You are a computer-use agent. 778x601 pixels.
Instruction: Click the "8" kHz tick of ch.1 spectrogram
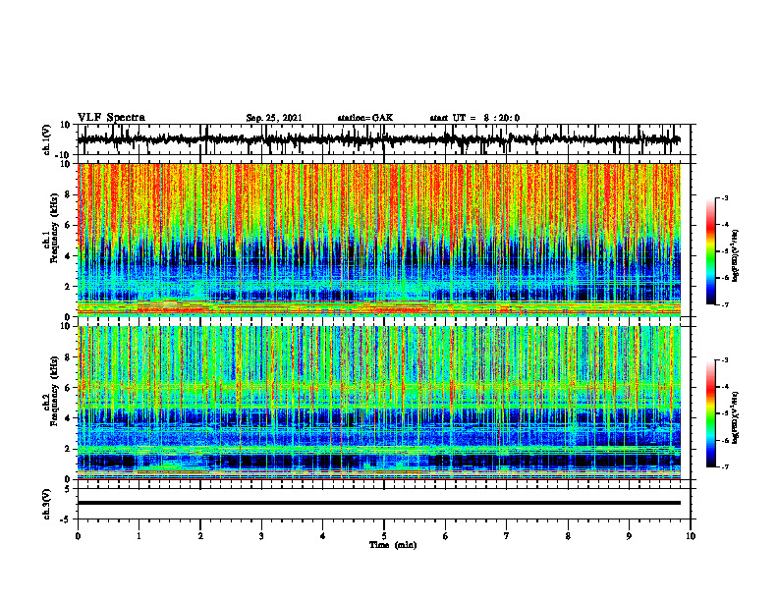coord(68,194)
